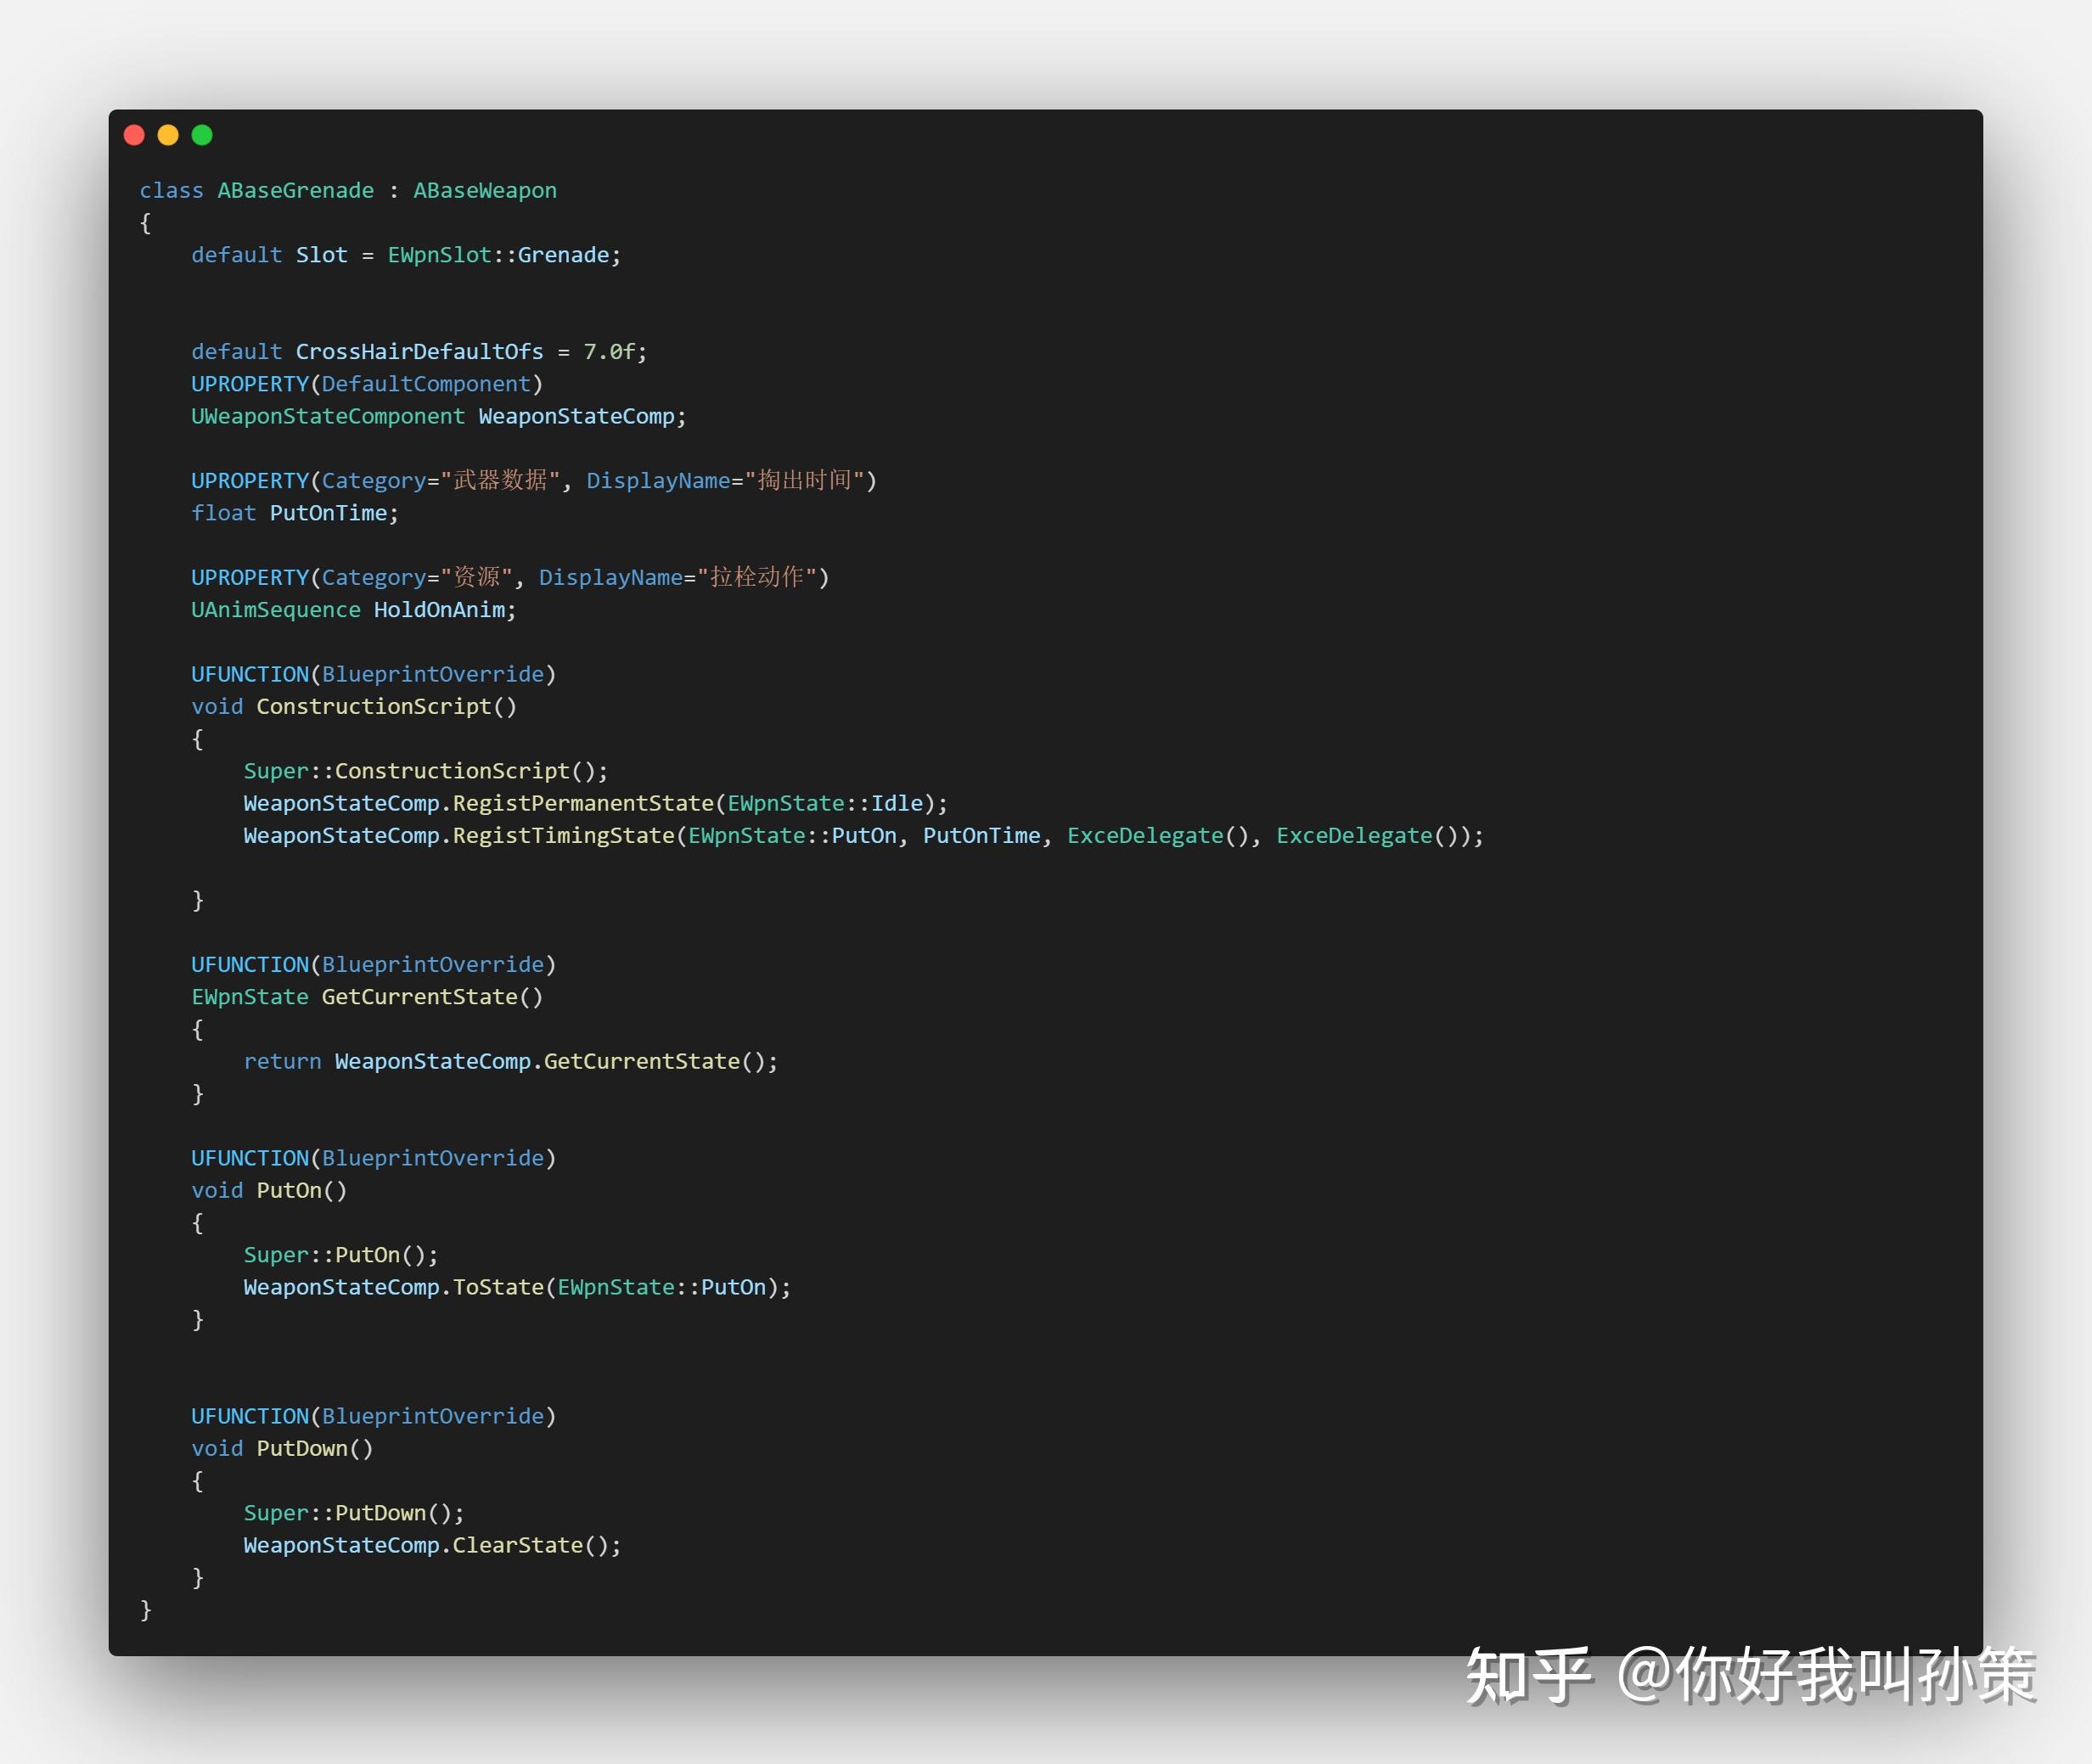Click the red close window dot
This screenshot has height=1764, width=2092.
tap(134, 135)
